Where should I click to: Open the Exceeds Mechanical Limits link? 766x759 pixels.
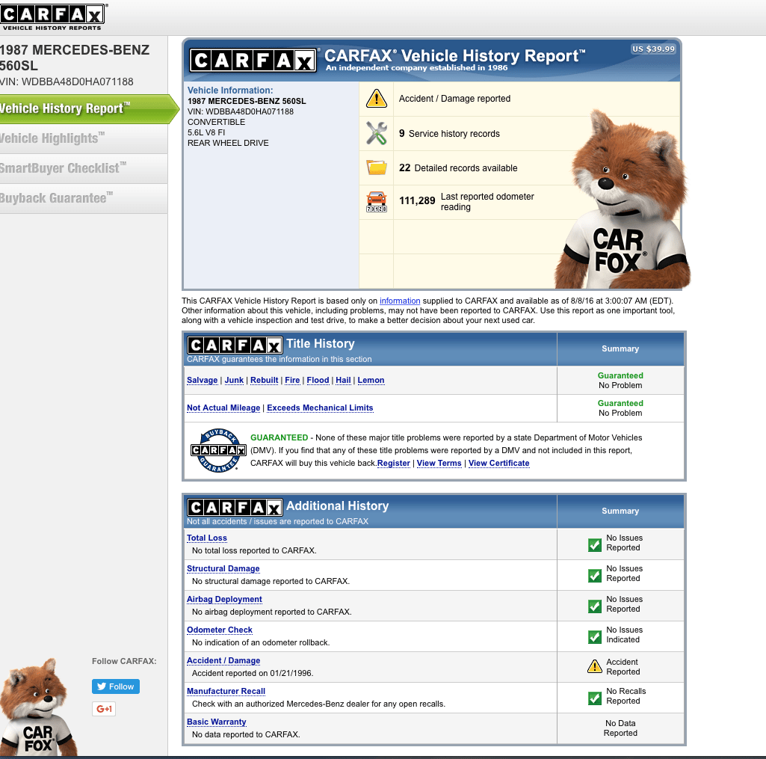pos(320,408)
